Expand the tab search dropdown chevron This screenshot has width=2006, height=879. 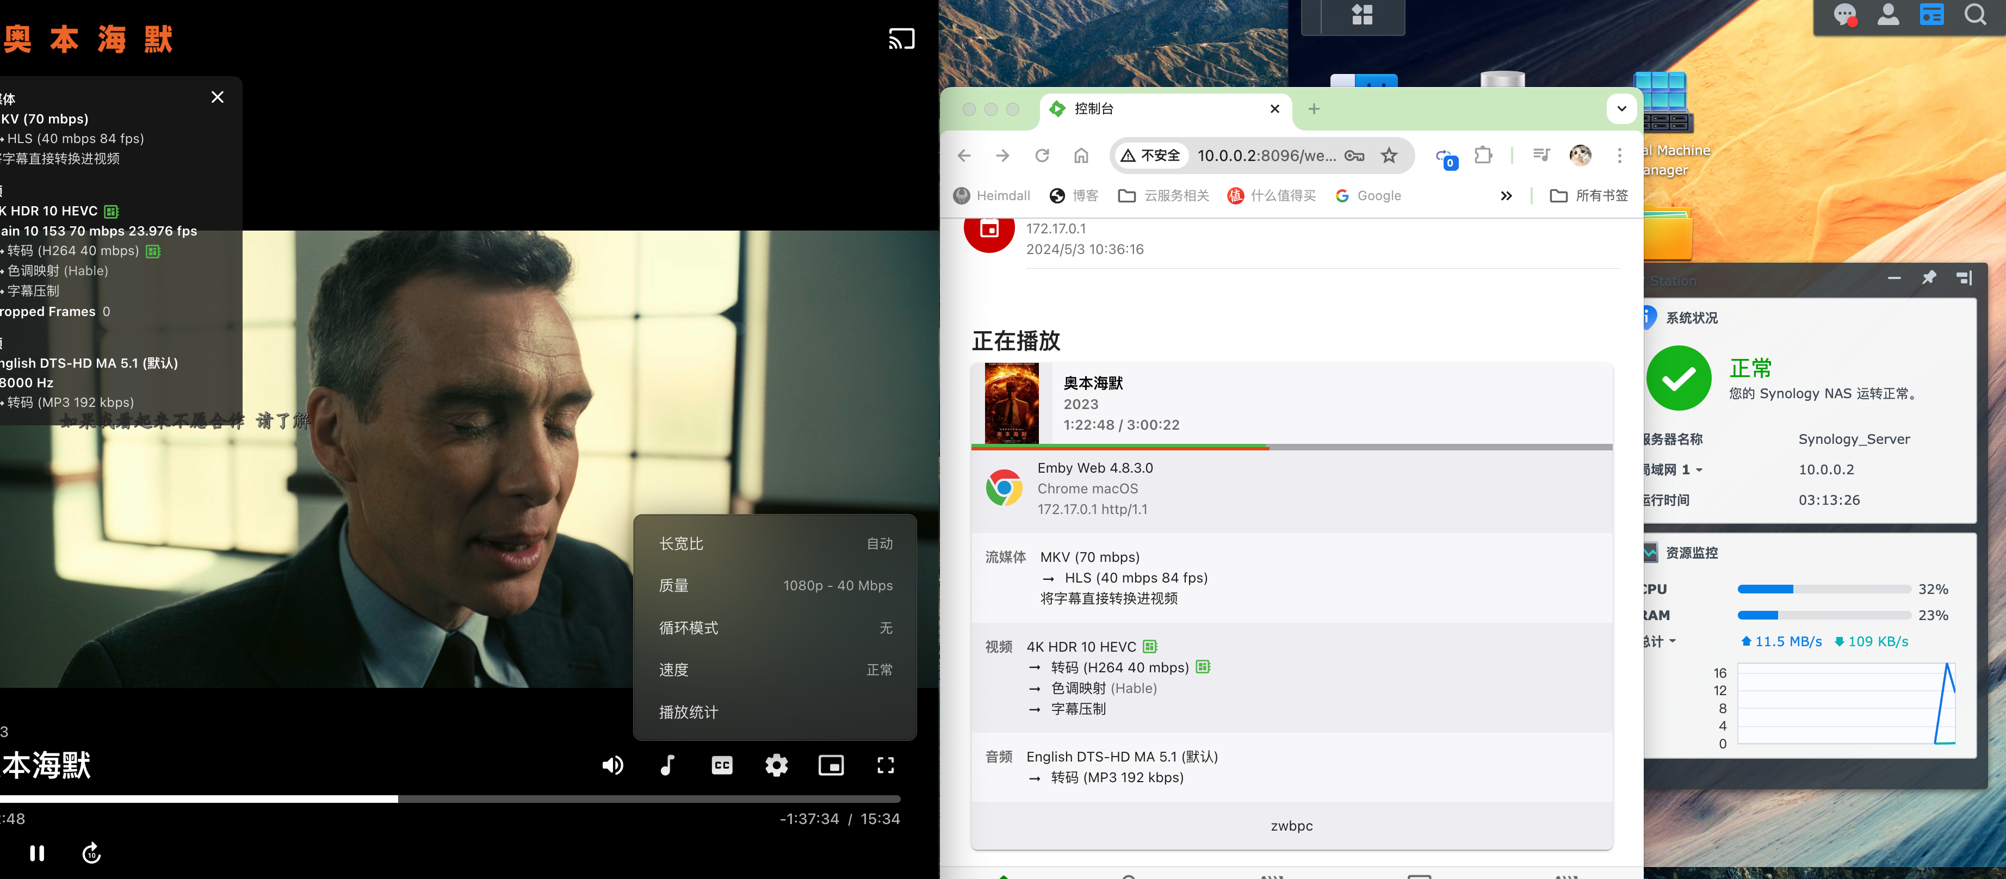tap(1621, 109)
